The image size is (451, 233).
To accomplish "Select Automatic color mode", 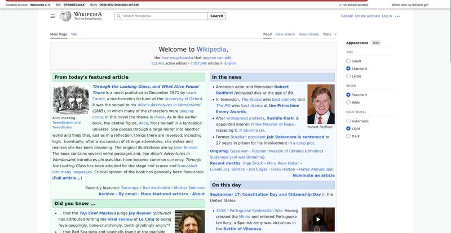I will click(x=348, y=121).
